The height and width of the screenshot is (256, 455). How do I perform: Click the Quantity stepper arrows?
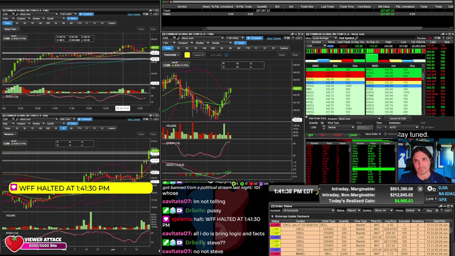click(x=324, y=127)
